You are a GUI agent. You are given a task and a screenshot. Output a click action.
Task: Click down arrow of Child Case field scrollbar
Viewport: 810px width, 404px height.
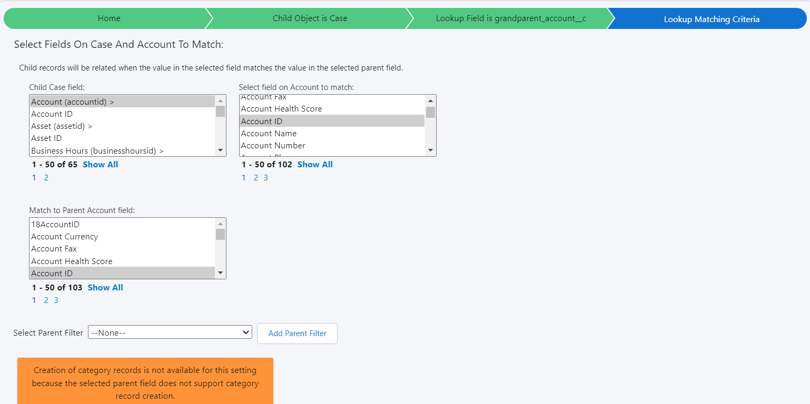click(220, 151)
